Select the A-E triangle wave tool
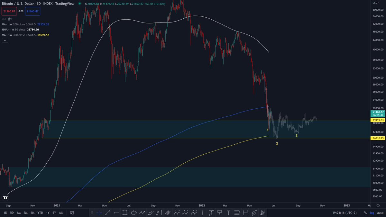The width and height of the screenshot is (386, 217). click(x=194, y=212)
